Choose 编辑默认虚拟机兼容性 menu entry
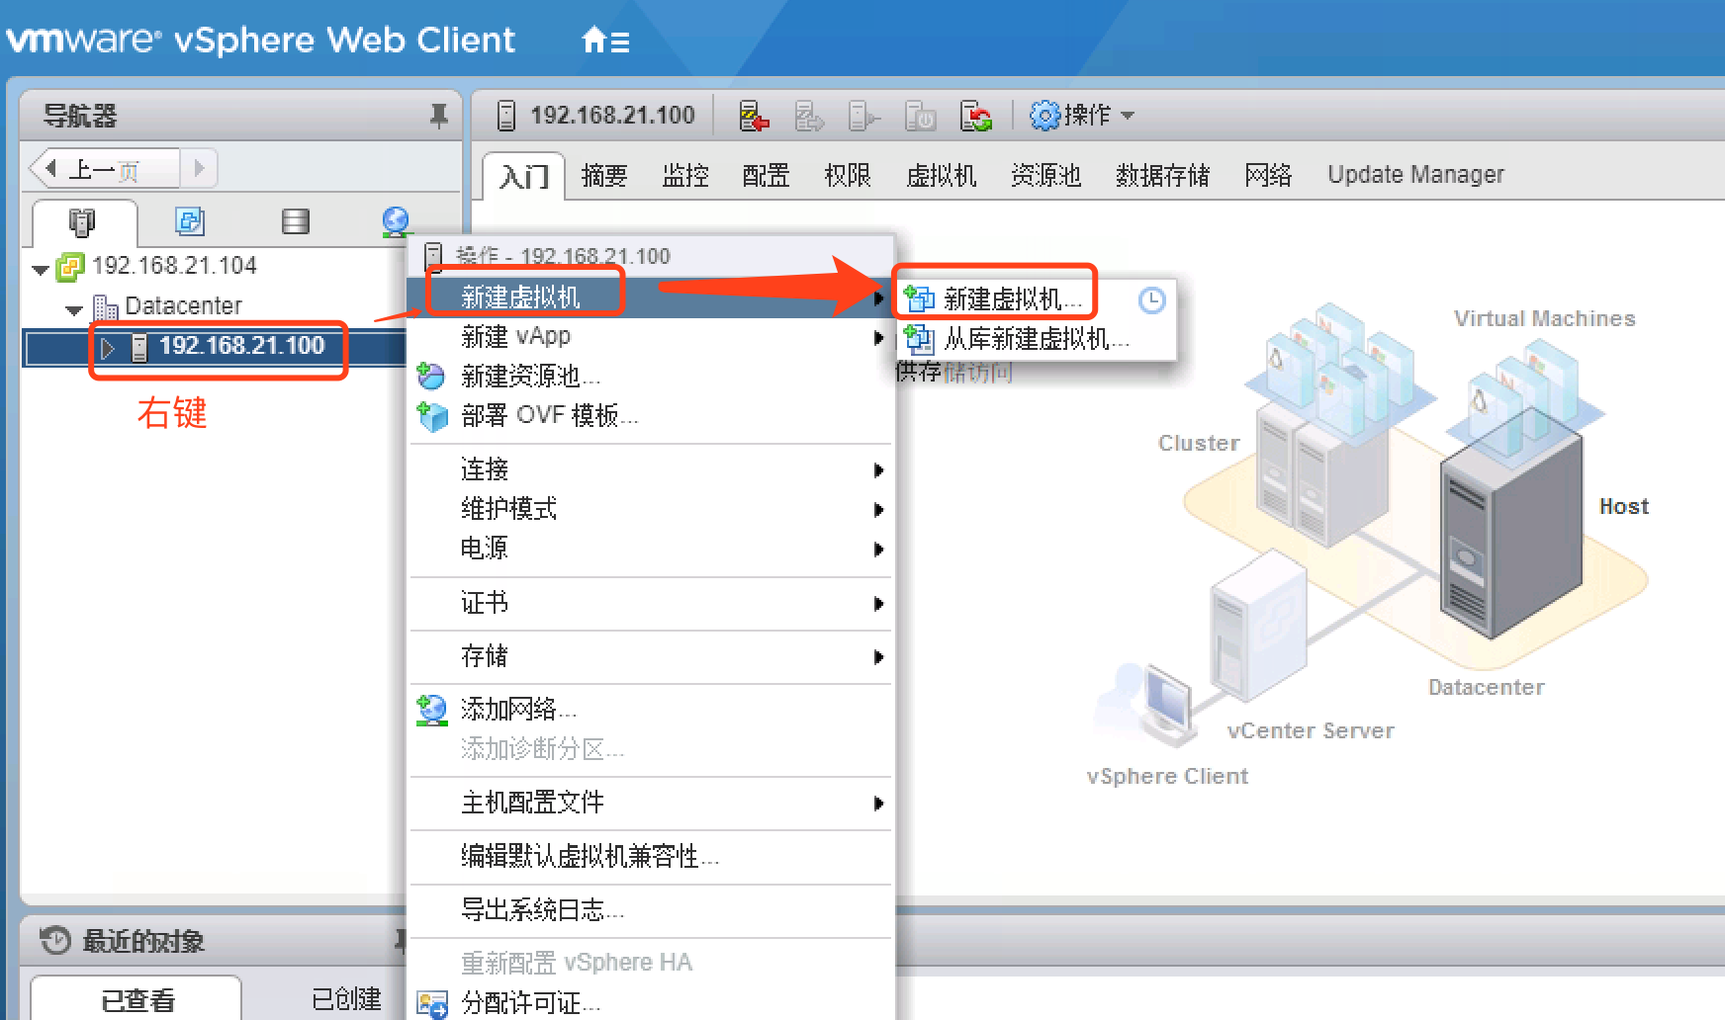 point(651,856)
